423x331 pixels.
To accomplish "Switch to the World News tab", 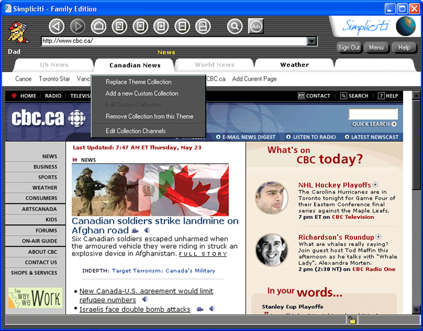I will click(215, 65).
